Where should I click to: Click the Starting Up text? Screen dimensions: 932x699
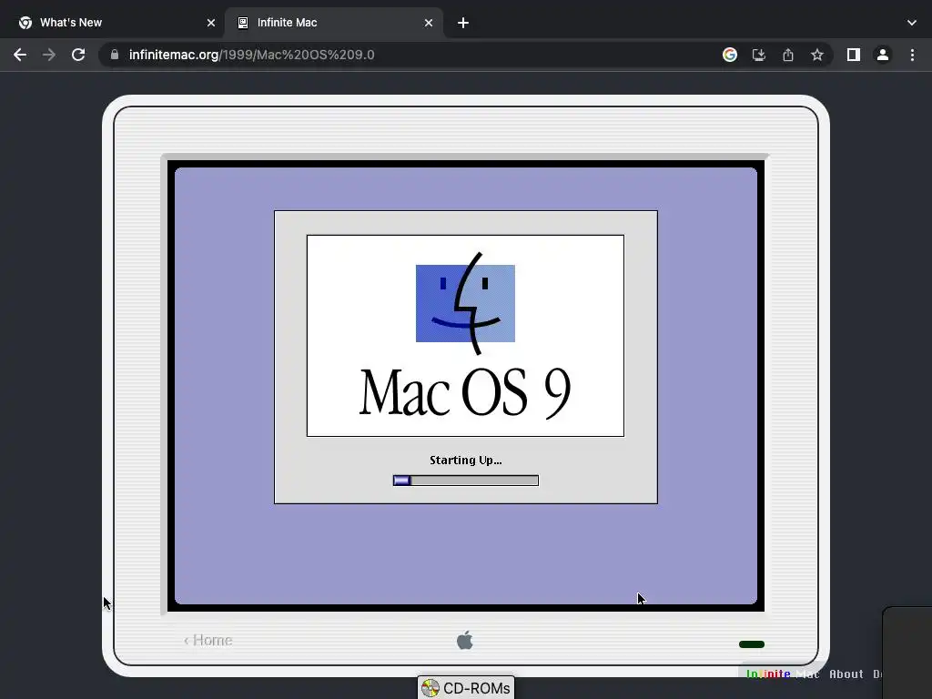[x=465, y=460]
